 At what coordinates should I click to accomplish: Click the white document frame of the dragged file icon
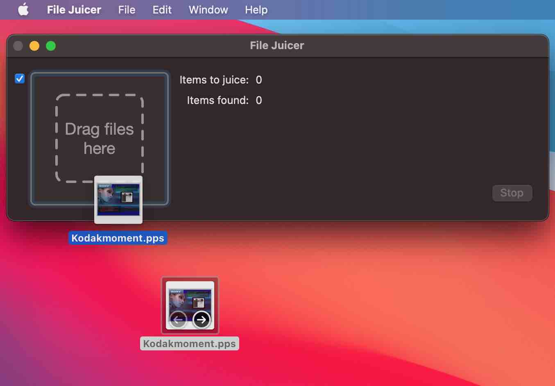tap(118, 219)
